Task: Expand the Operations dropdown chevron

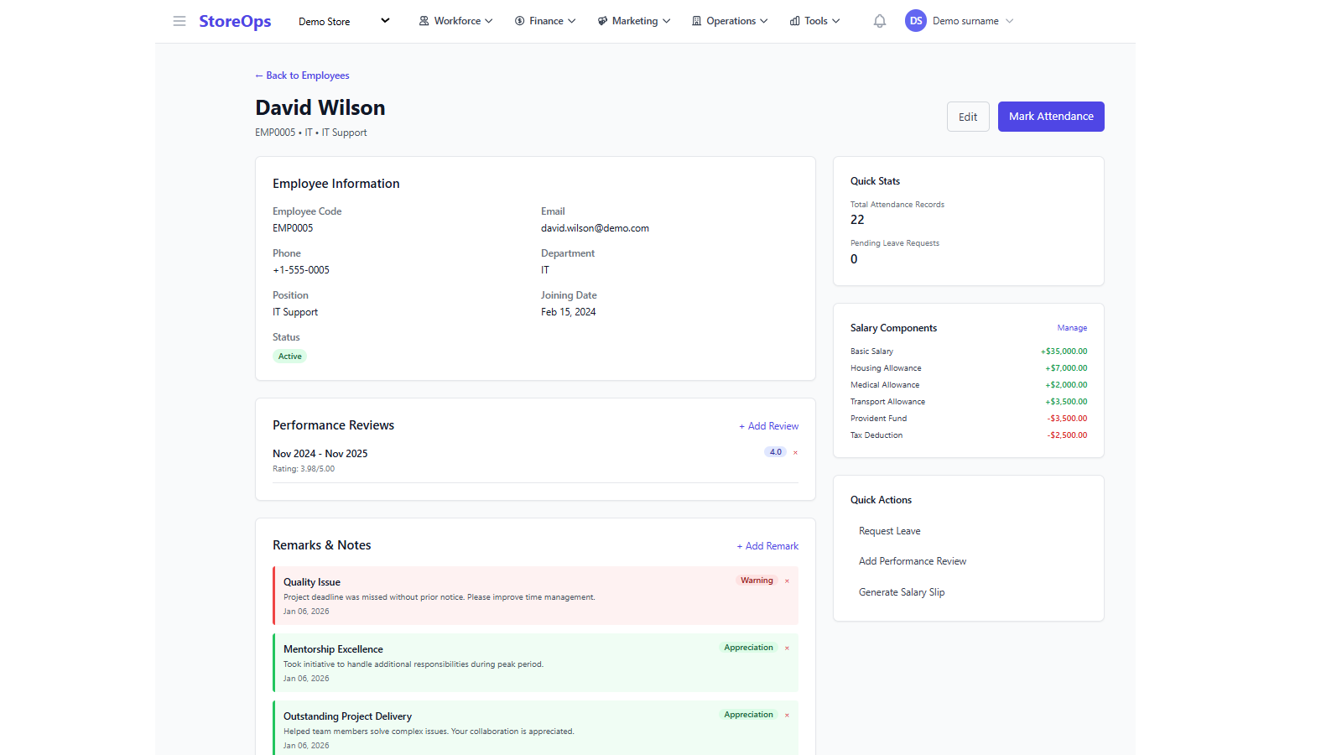Action: (x=765, y=20)
